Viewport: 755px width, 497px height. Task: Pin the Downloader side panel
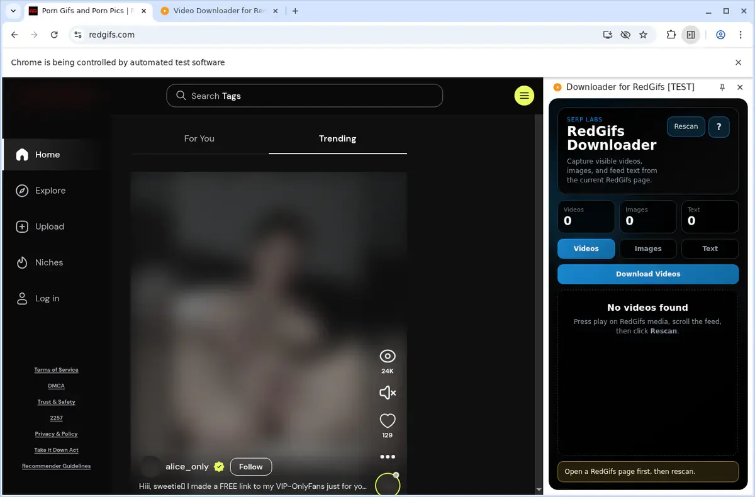point(722,87)
